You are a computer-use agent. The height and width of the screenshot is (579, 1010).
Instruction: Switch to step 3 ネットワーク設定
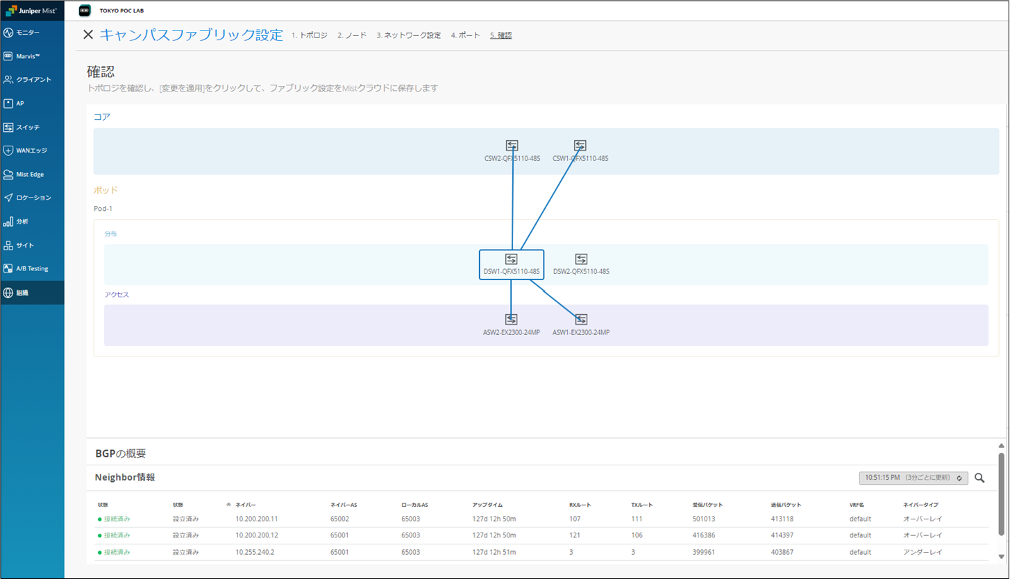[408, 35]
